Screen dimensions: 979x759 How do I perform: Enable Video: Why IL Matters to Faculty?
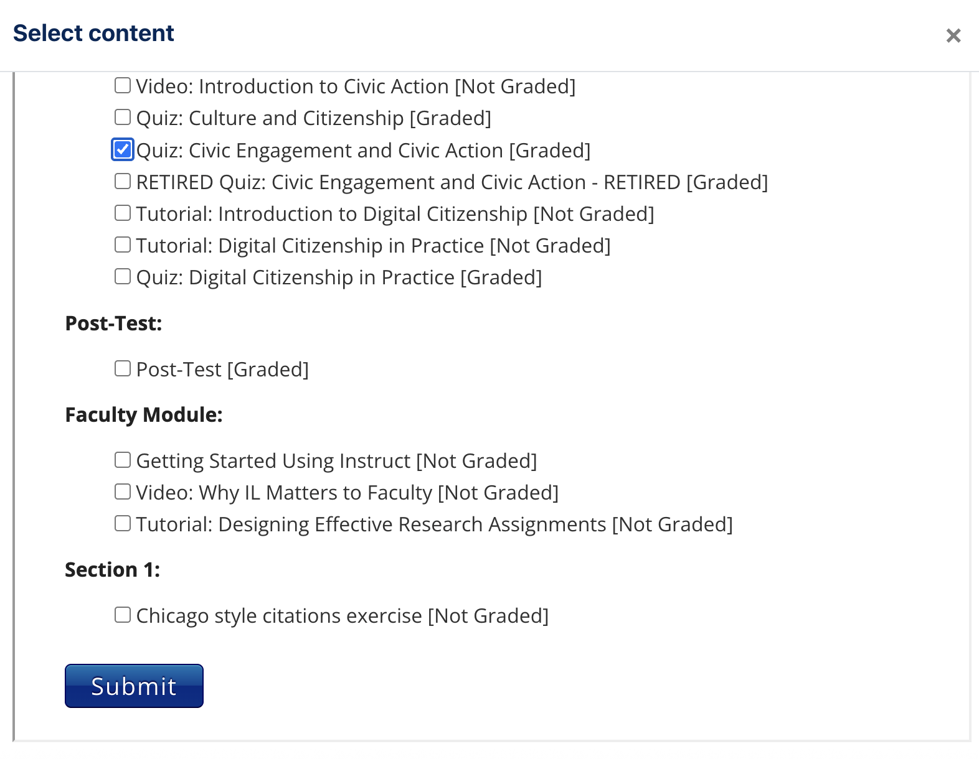(x=123, y=491)
